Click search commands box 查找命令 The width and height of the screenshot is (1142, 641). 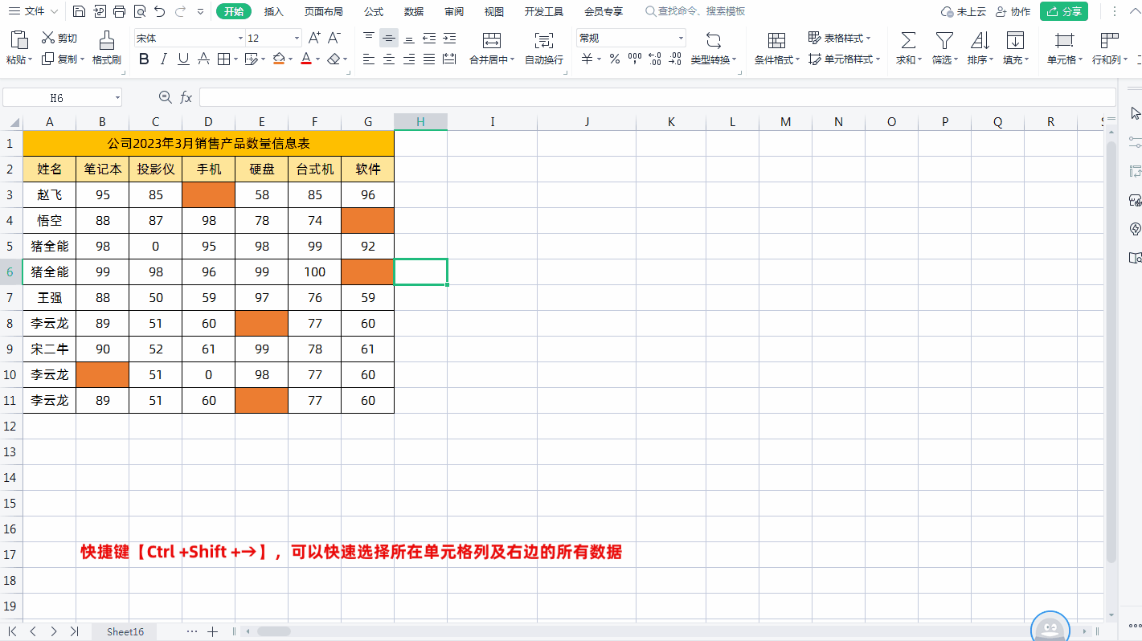(x=696, y=11)
